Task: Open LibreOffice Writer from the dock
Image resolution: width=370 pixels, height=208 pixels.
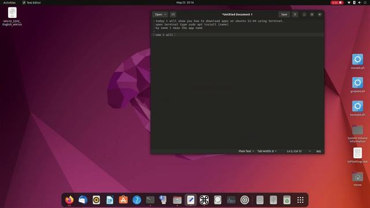Action: [x=110, y=200]
